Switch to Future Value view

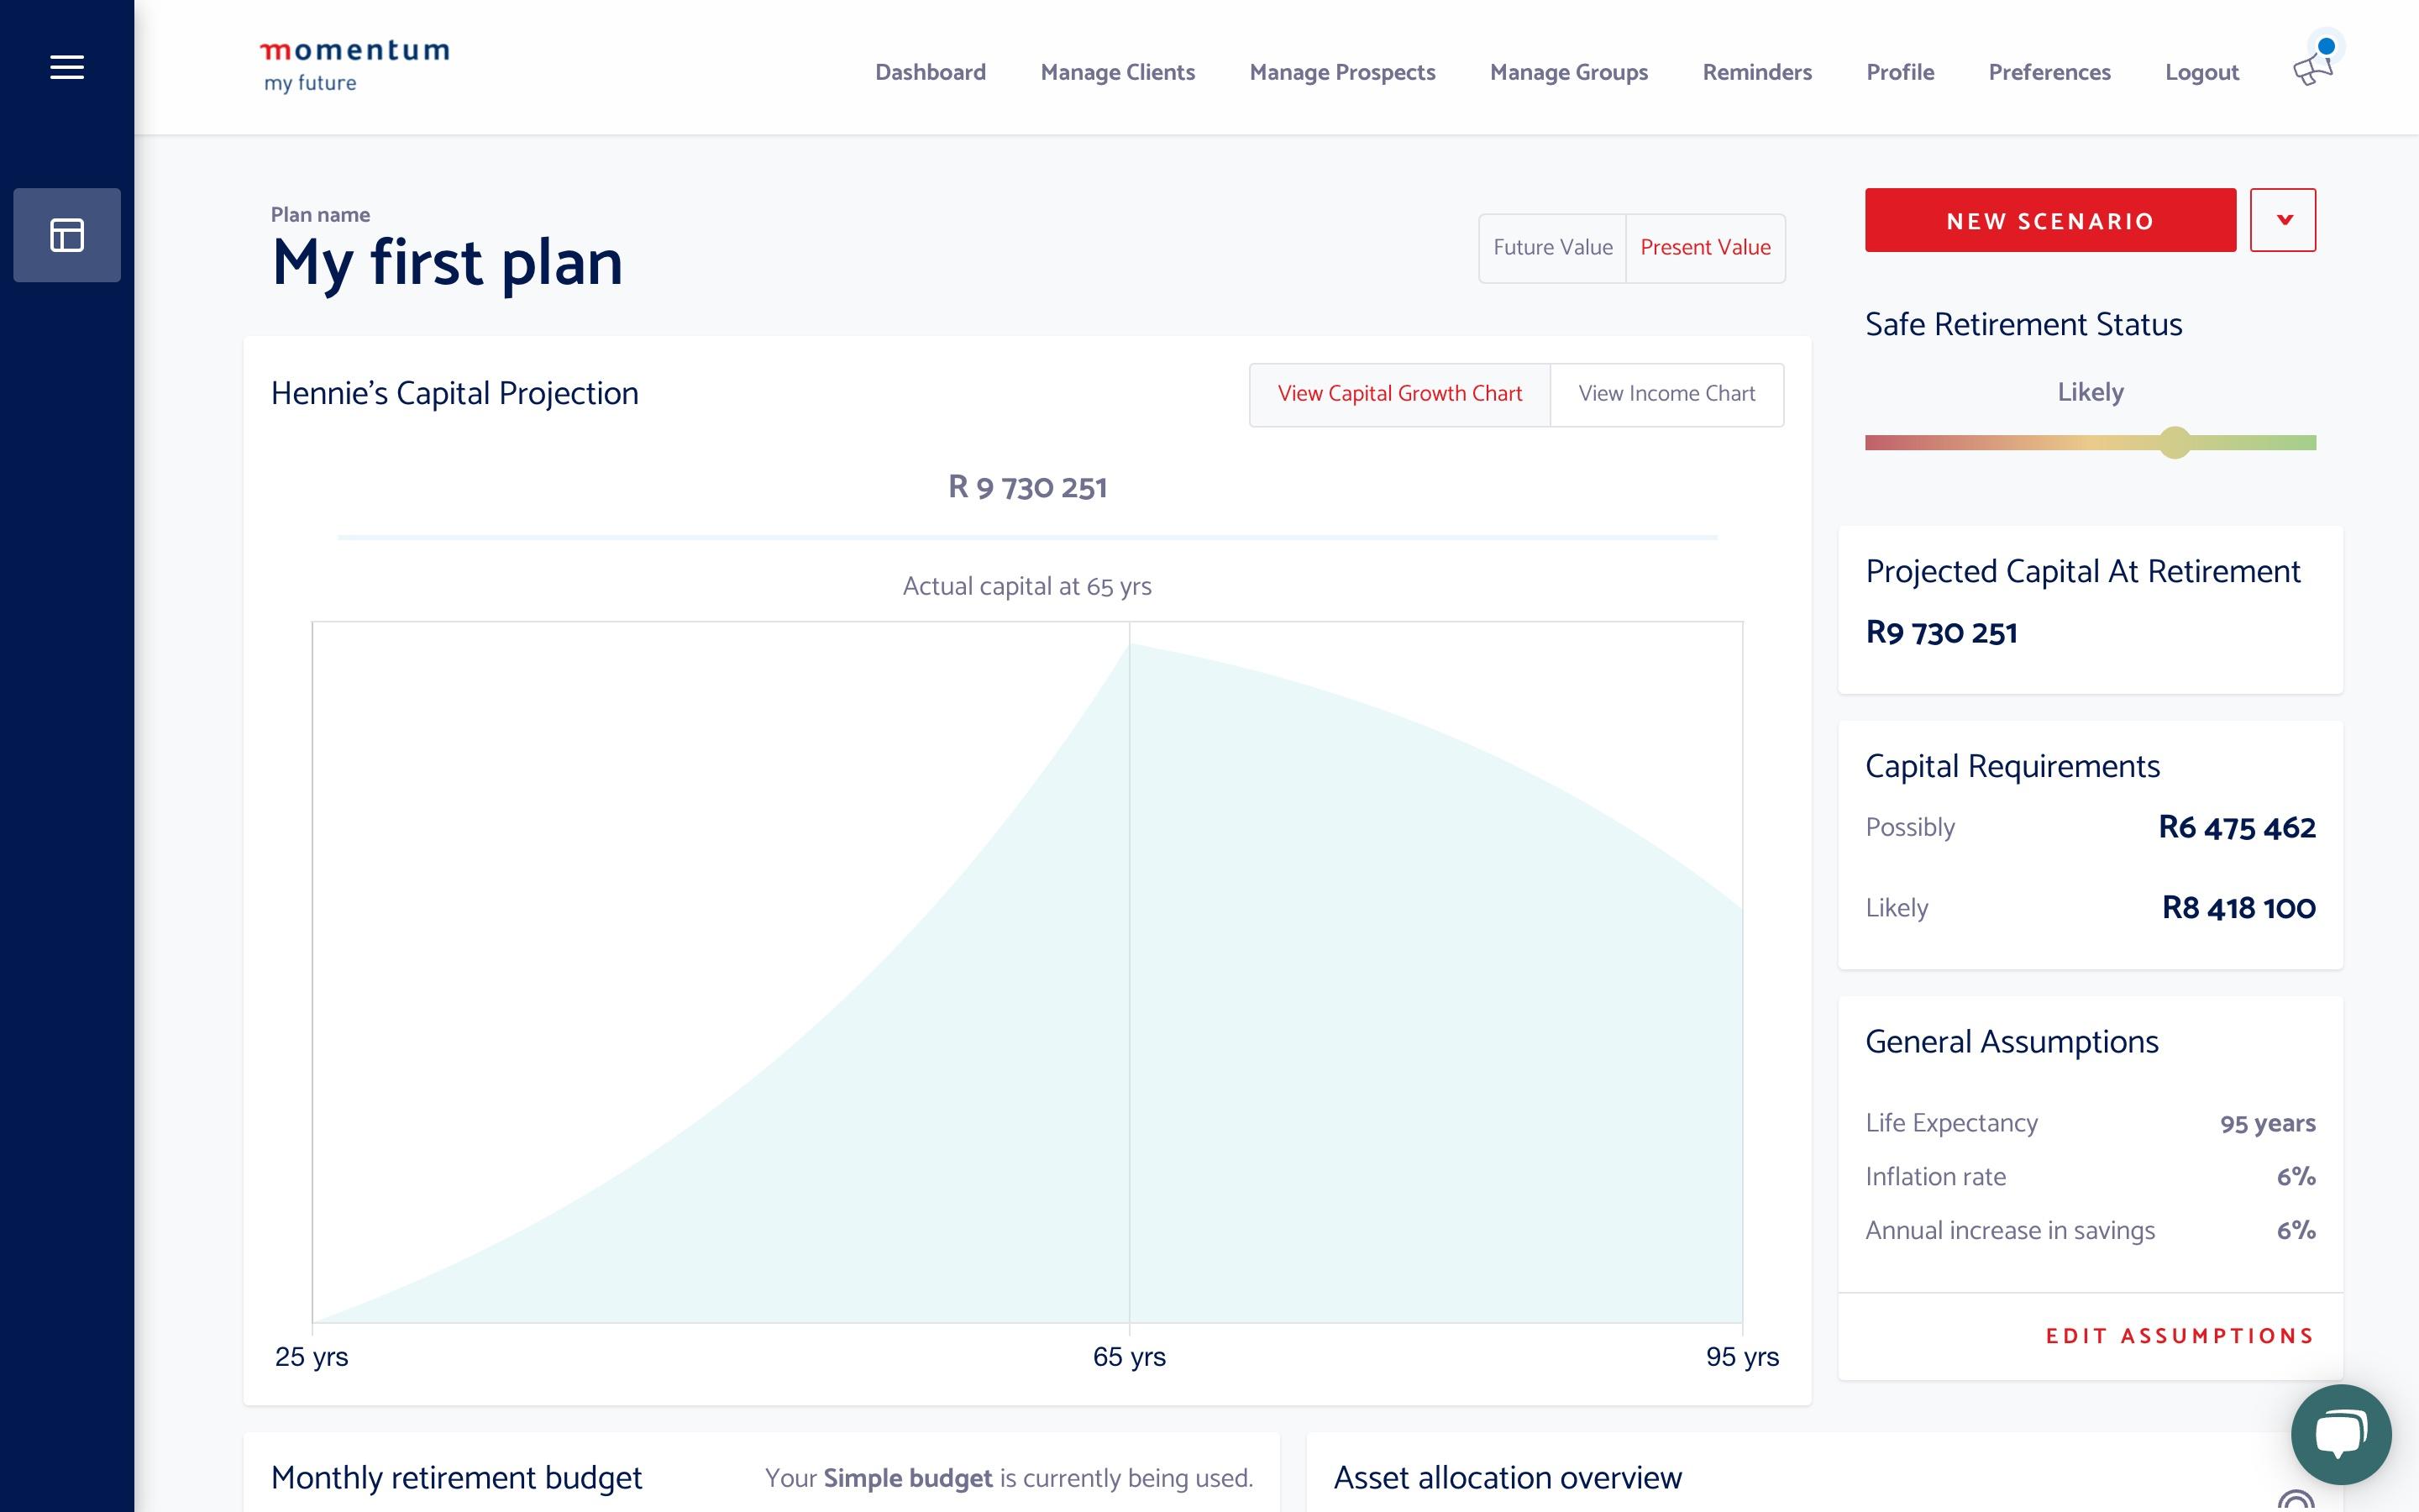point(1552,248)
